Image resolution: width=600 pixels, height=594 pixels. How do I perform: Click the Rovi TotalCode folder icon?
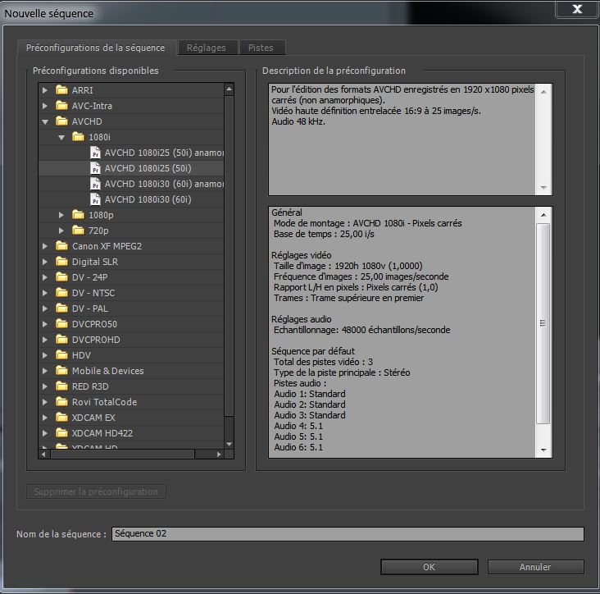[61, 402]
